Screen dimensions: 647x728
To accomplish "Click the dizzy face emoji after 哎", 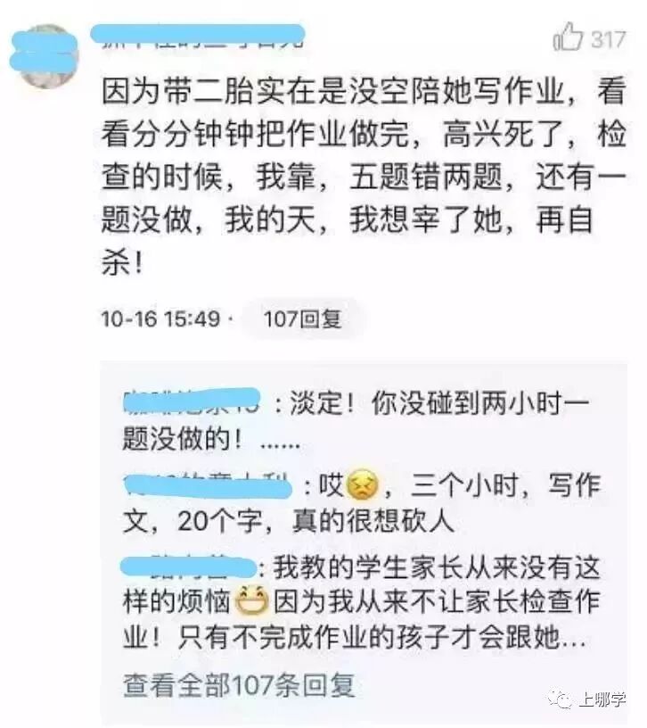I will click(x=362, y=484).
